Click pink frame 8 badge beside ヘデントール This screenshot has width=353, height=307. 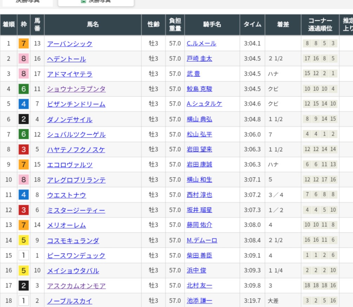[x=24, y=59]
